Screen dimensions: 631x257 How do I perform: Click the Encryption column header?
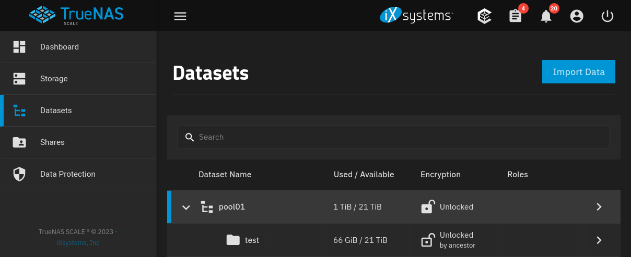440,175
